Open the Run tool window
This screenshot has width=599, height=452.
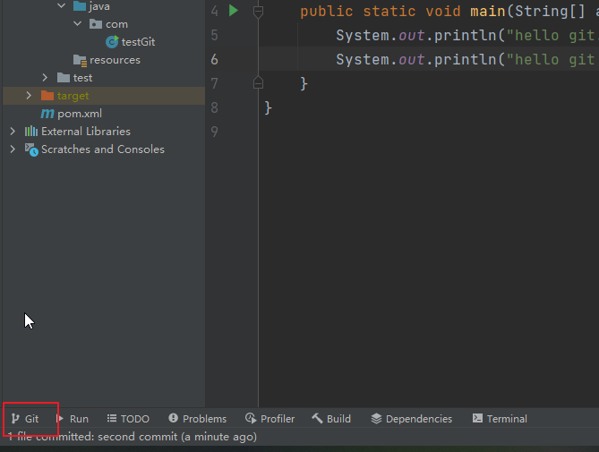point(73,419)
